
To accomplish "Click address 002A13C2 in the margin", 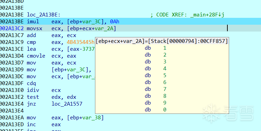I will coord(12,28).
